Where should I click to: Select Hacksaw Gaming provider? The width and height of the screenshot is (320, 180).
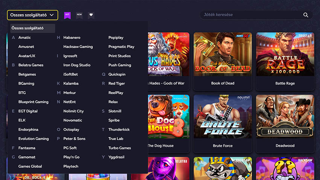[x=78, y=47]
